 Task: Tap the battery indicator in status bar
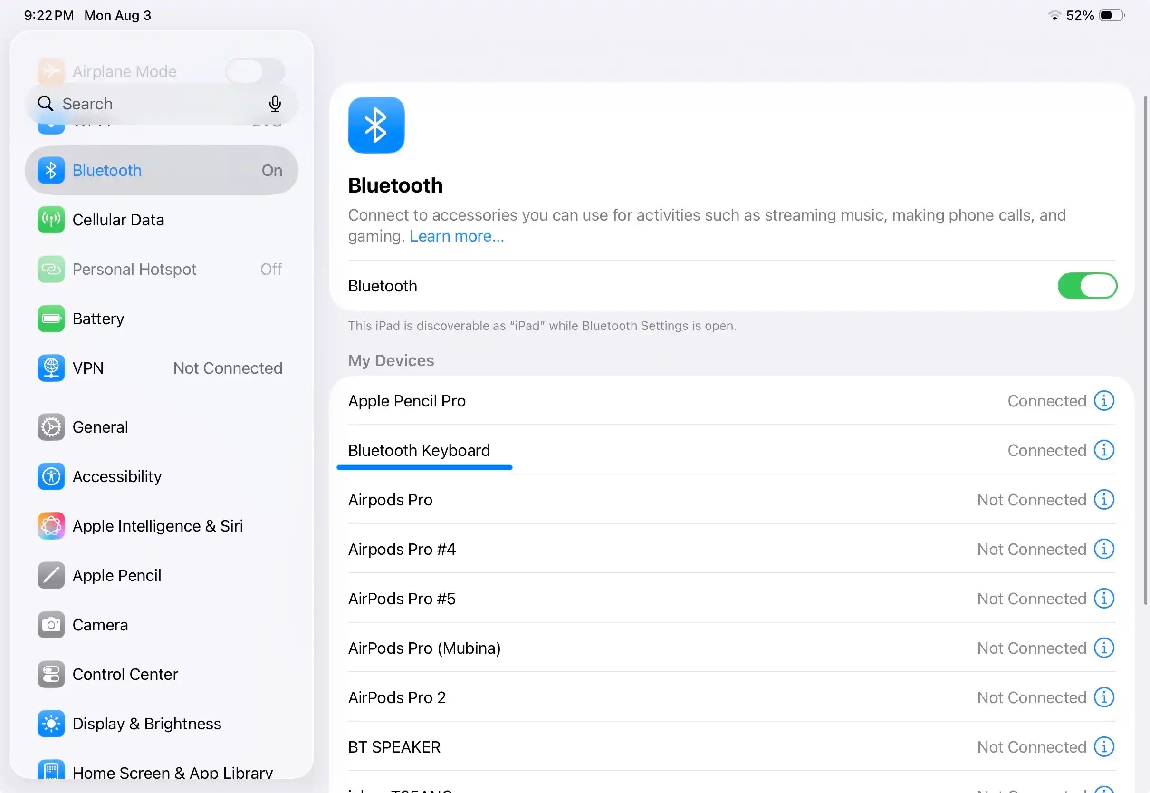[1112, 15]
